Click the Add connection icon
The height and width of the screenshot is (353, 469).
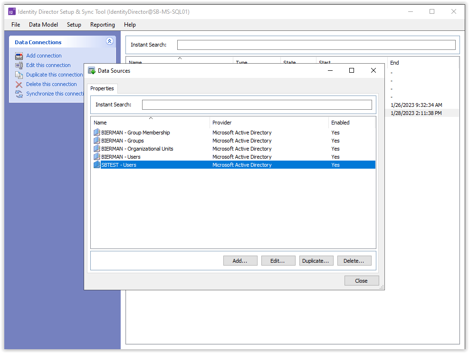[19, 56]
